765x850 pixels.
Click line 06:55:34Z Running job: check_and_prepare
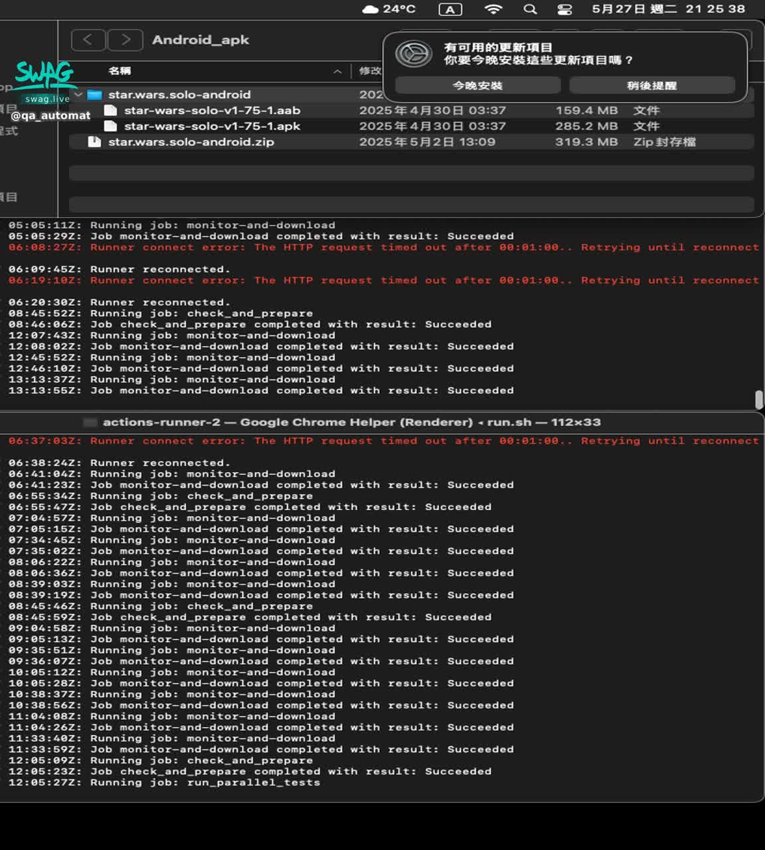click(x=161, y=497)
